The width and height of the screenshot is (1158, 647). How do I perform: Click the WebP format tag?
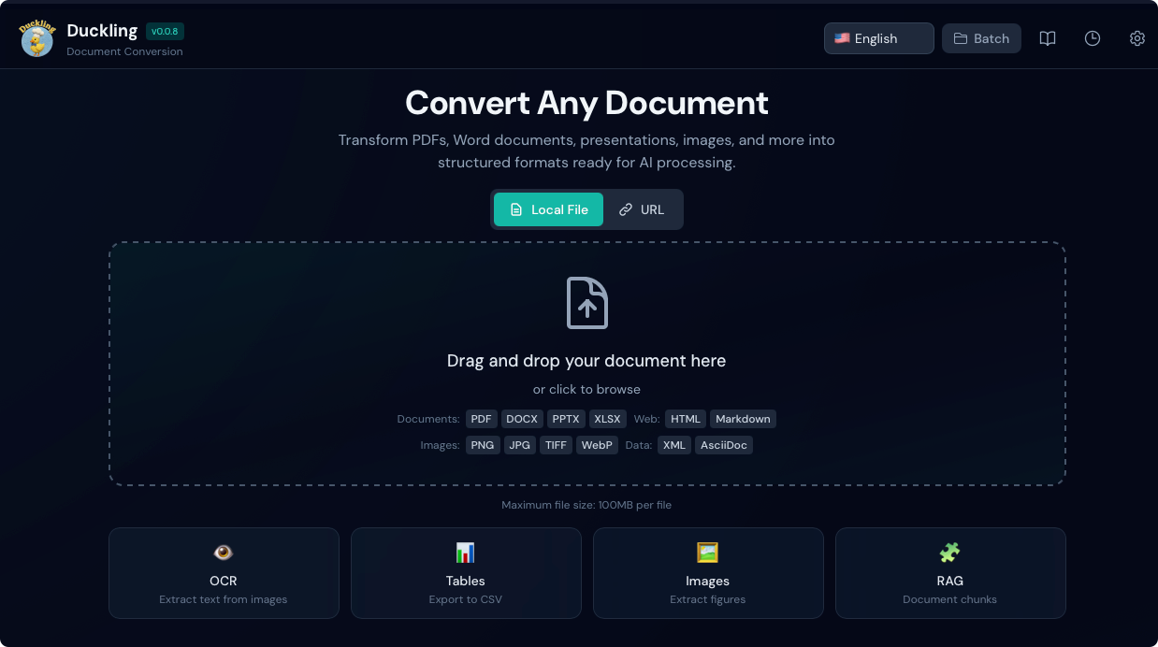click(x=597, y=445)
